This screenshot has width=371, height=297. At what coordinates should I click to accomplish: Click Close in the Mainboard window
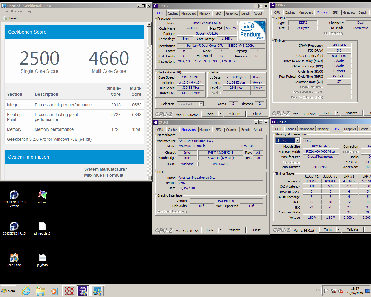click(257, 230)
